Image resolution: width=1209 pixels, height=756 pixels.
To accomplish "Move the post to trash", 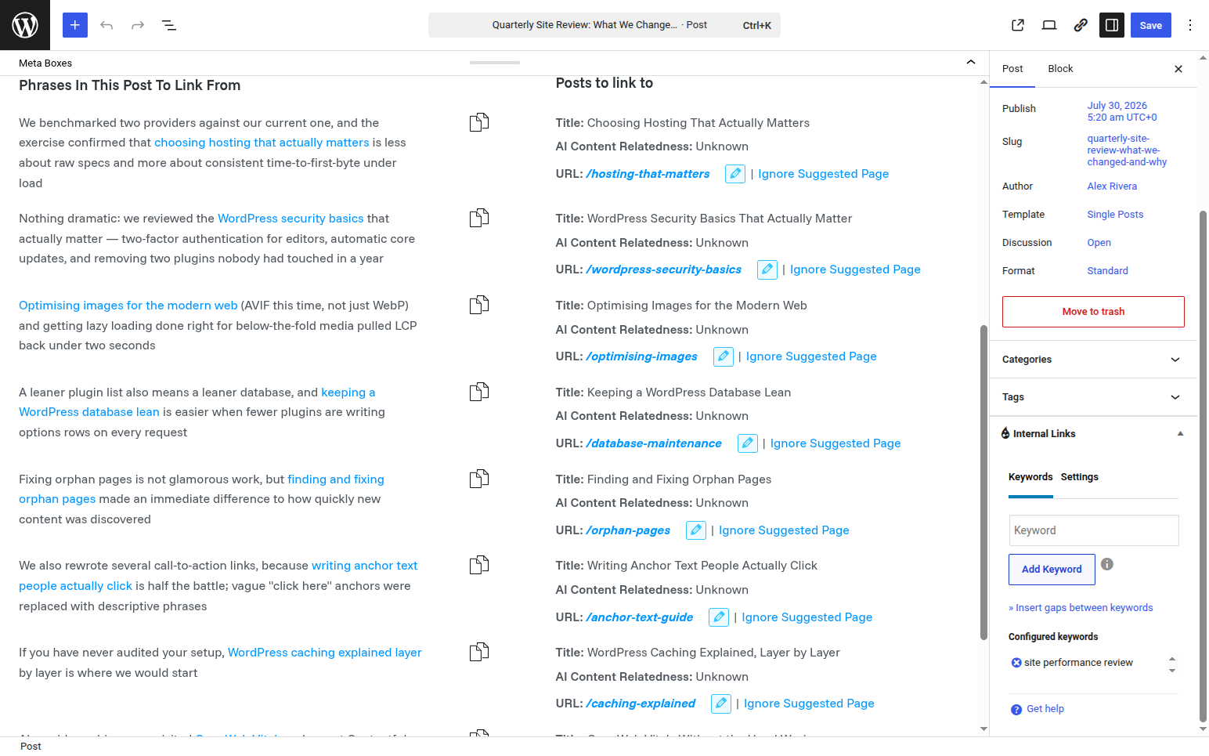I will coord(1093,312).
